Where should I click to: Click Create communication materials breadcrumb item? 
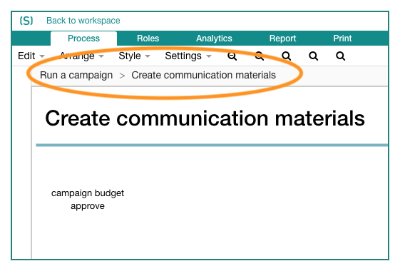[204, 76]
